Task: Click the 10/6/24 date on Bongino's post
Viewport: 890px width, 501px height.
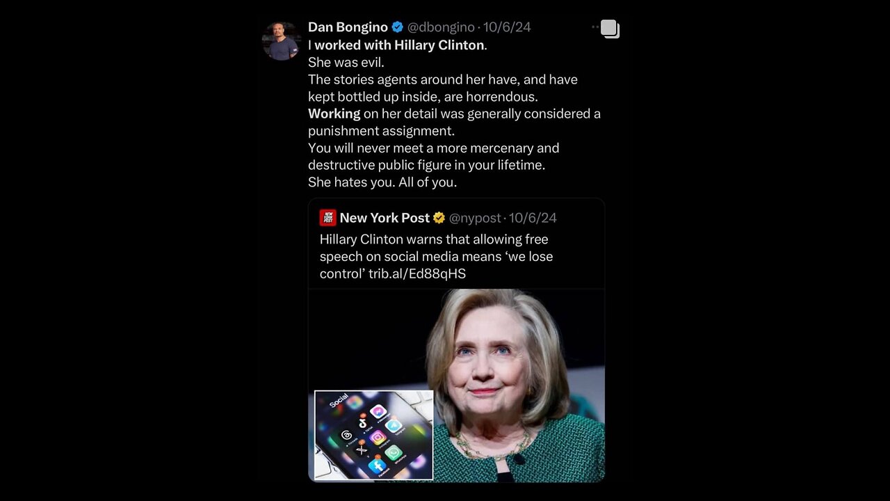Action: [x=507, y=27]
